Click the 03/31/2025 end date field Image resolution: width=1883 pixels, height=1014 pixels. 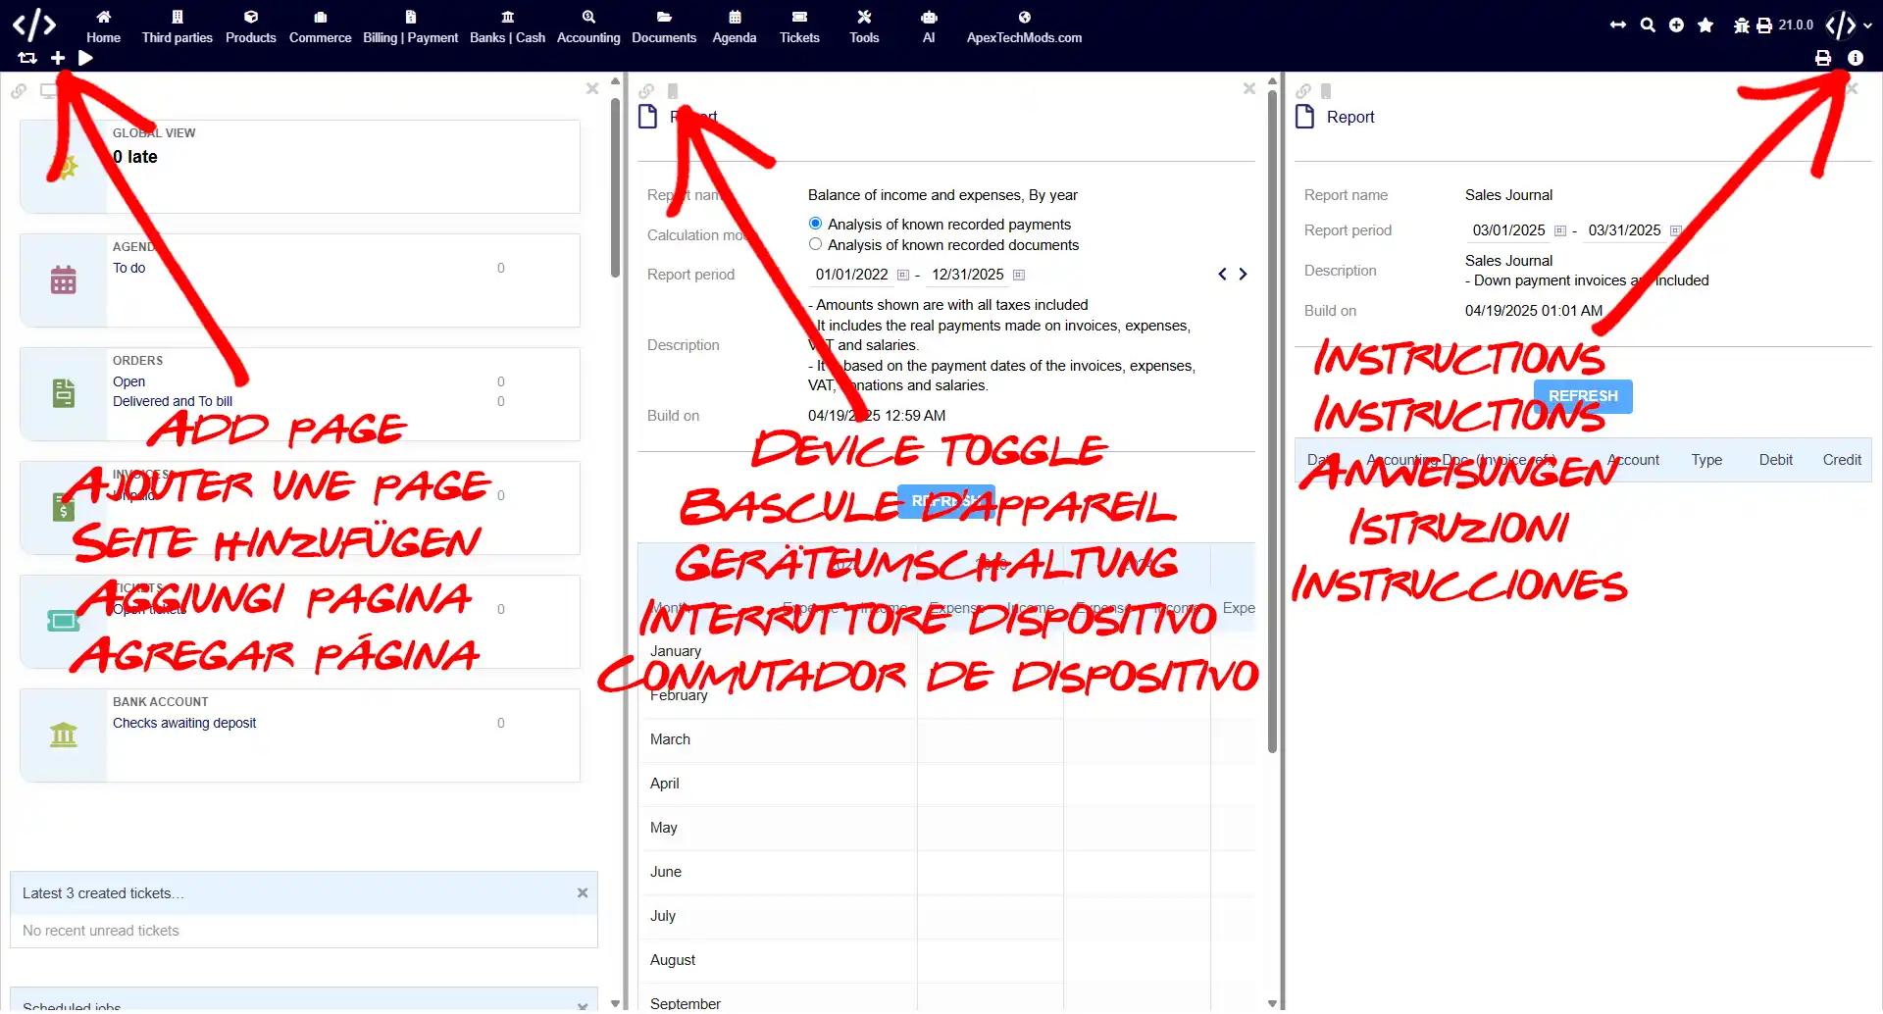click(x=1624, y=230)
